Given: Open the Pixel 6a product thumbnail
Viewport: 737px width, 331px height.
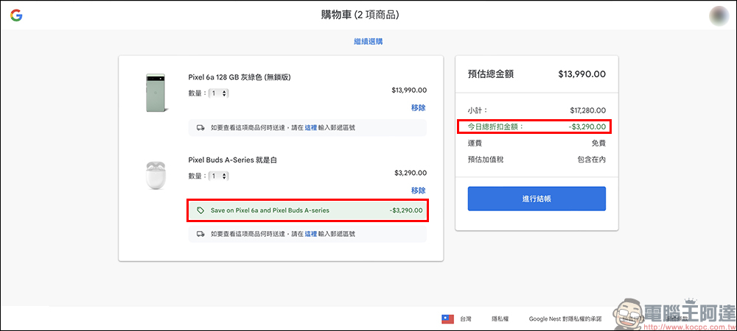Looking at the screenshot, I should tap(156, 93).
